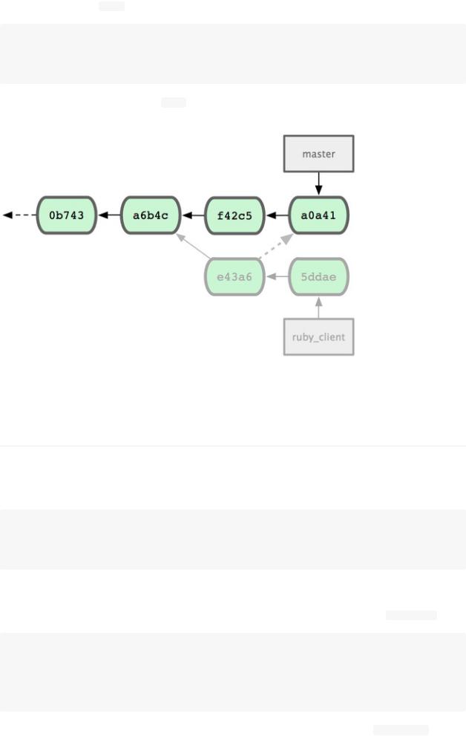Click the arrow from ruby_client to 5ddae
466x736 pixels.
click(x=319, y=307)
